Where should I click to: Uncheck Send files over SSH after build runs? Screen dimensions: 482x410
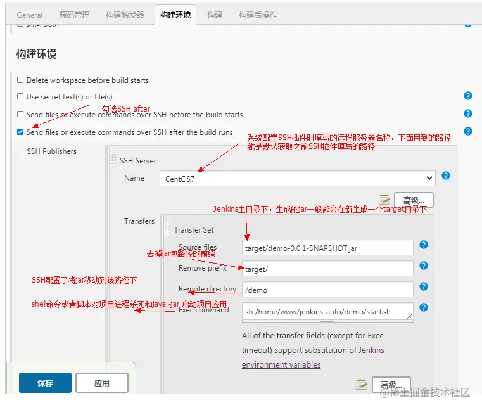[20, 132]
